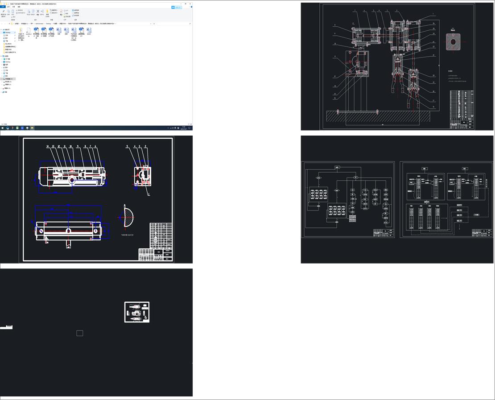The image size is (495, 400).
Task: Refresh the folder using the address bar button
Action: pos(154,24)
